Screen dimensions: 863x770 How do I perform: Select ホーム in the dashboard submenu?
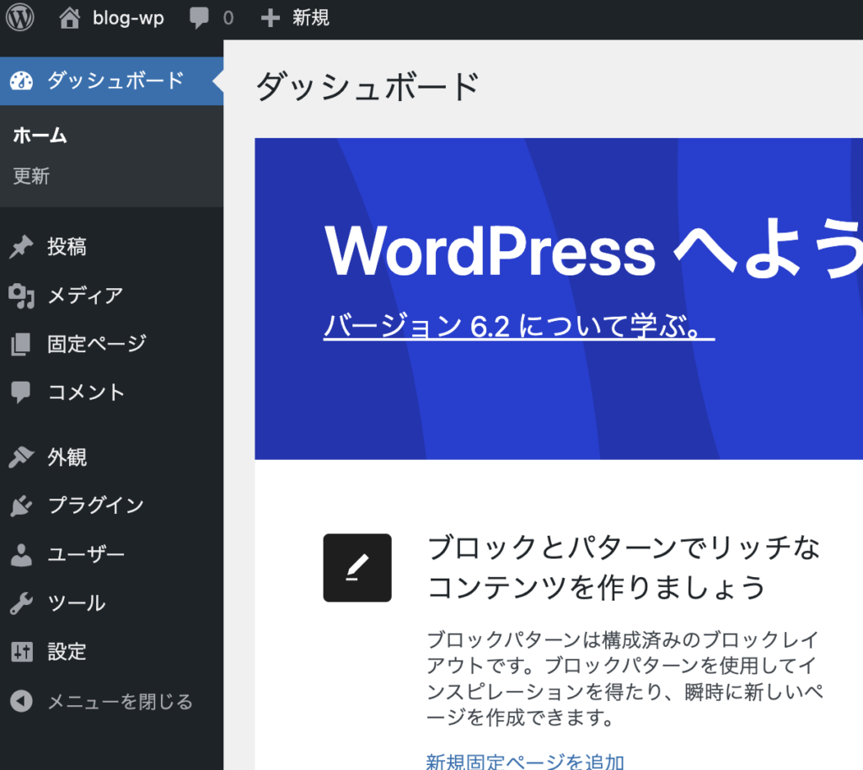pos(40,136)
